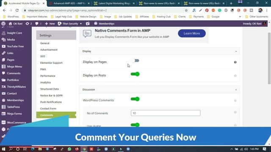Screen dimensions: 271x152
Task: Reload the current page
Action: [17, 10]
